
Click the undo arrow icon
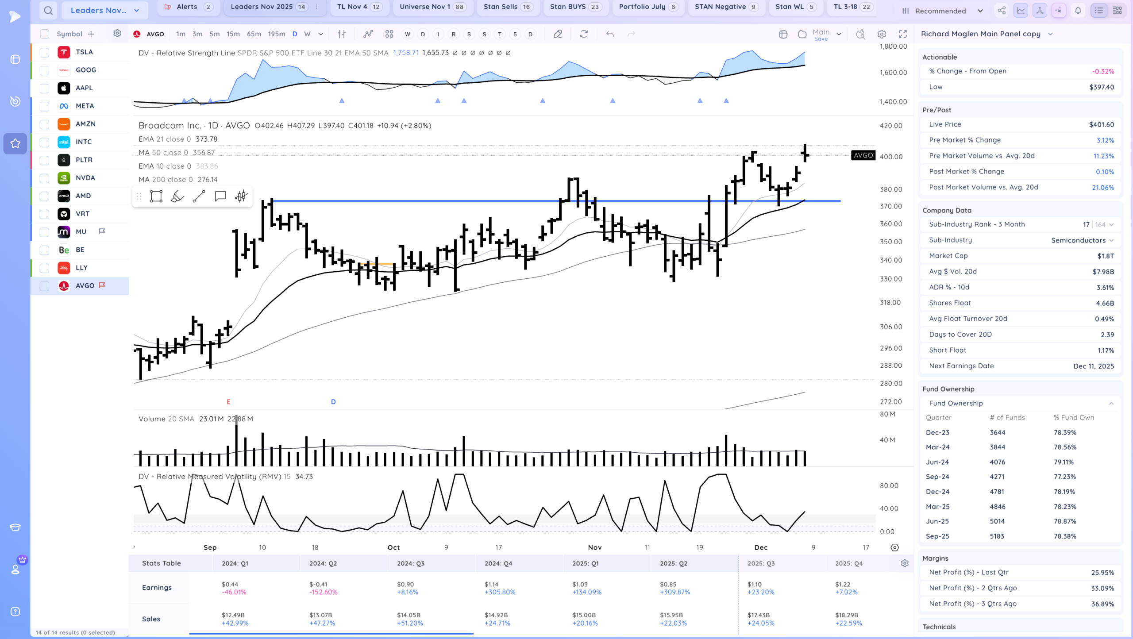[x=610, y=34]
